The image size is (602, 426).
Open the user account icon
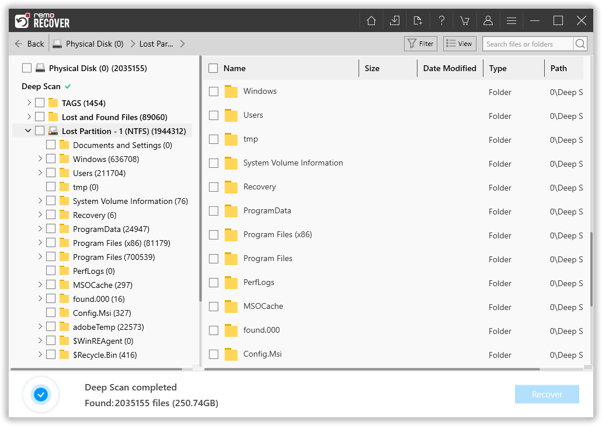[488, 21]
